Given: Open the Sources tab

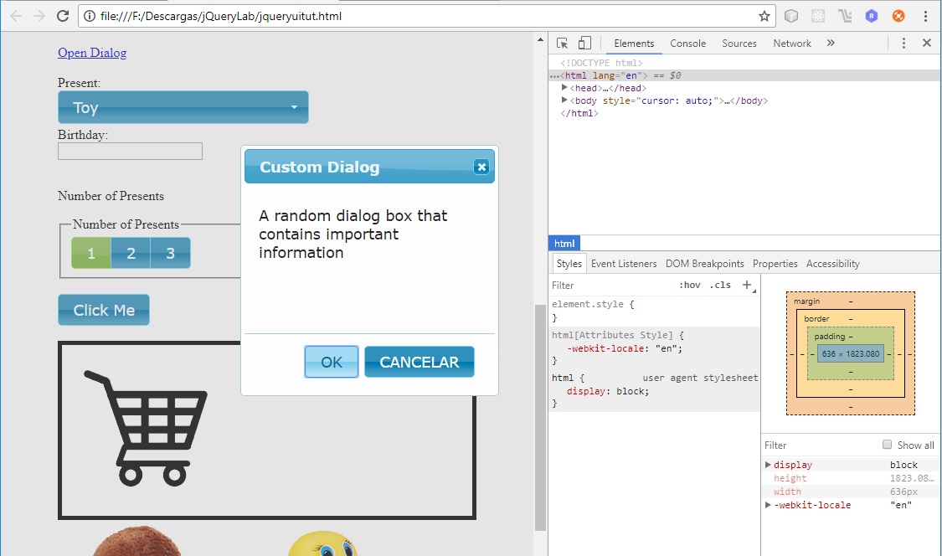Looking at the screenshot, I should [x=739, y=44].
